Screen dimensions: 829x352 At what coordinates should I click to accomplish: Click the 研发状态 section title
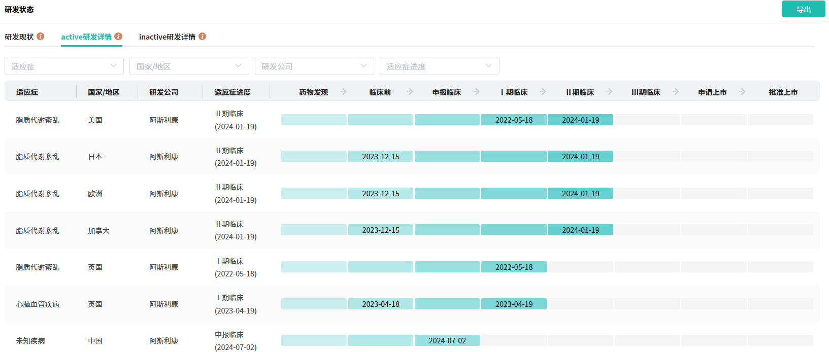point(19,9)
